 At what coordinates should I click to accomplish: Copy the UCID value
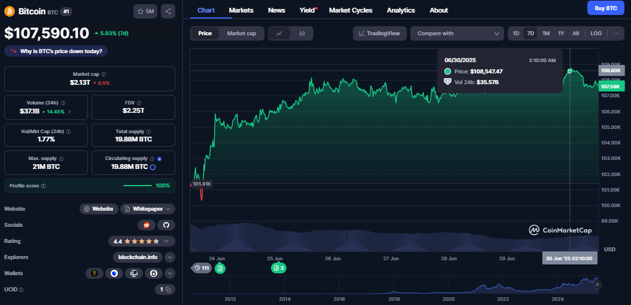coord(168,289)
